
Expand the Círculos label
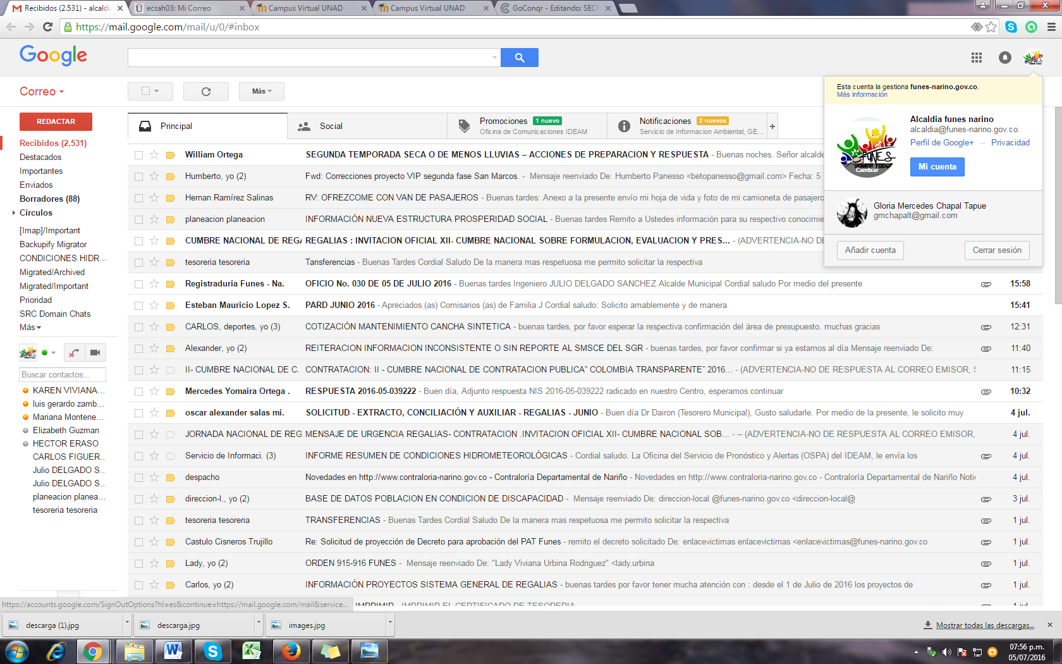pyautogui.click(x=13, y=213)
